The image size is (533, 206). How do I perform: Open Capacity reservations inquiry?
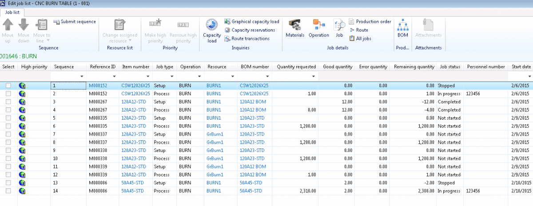(x=253, y=30)
